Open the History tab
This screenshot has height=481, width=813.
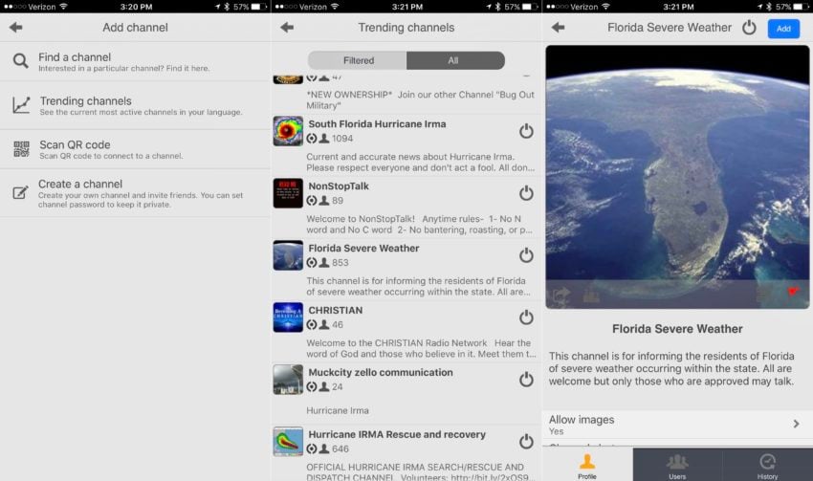pos(767,465)
